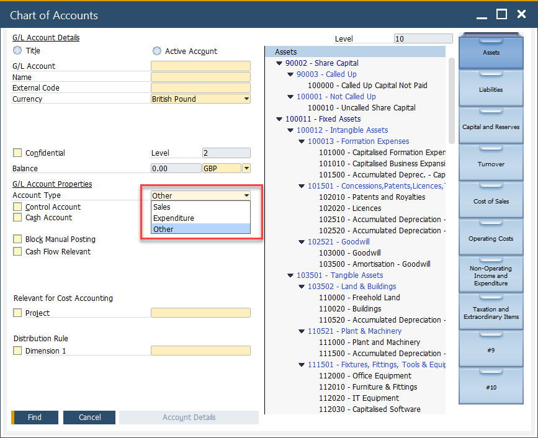Click the Find button
The width and height of the screenshot is (538, 438).
[x=35, y=418]
